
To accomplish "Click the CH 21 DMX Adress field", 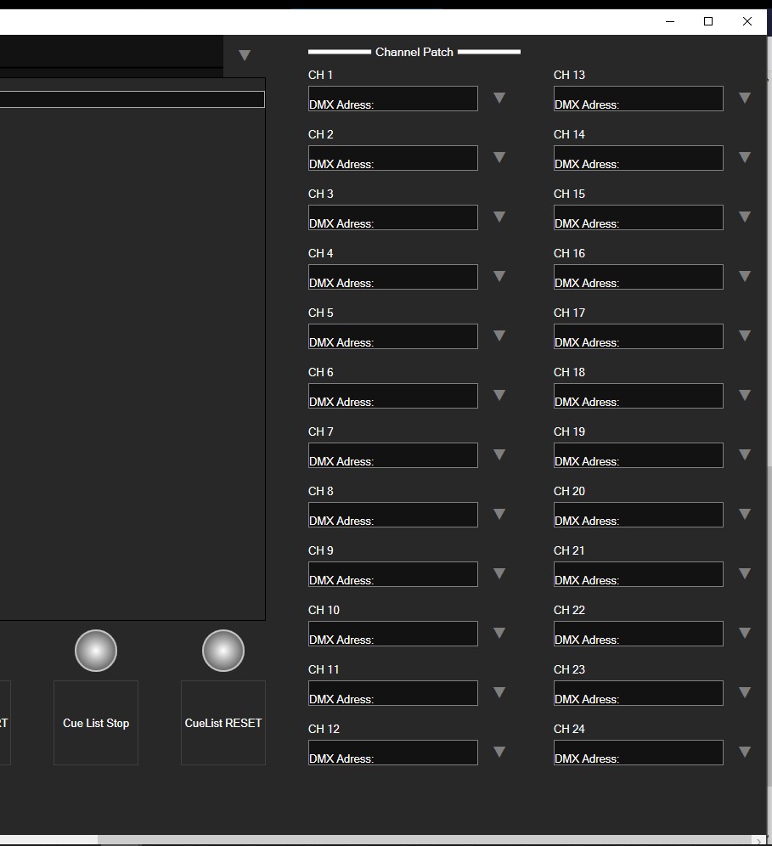I will click(638, 574).
